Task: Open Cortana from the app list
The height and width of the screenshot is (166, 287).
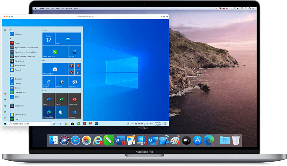Action: click(x=15, y=97)
